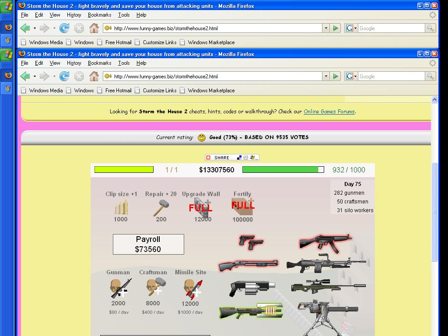The height and width of the screenshot is (336, 448).
Task: Click the Upgrade Wall brick icon
Action: [201, 207]
